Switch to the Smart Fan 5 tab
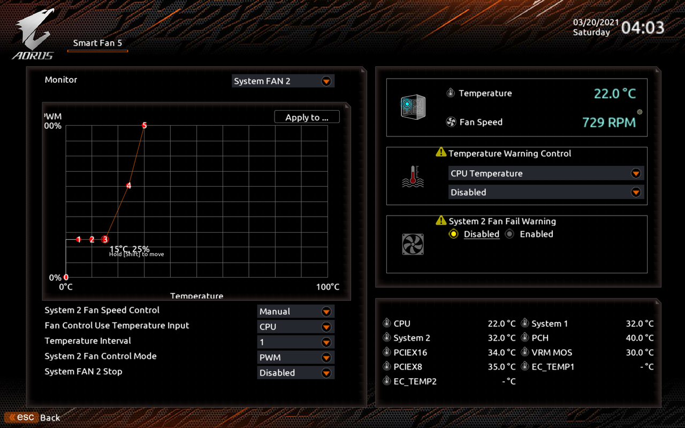This screenshot has width=685, height=428. click(x=97, y=43)
